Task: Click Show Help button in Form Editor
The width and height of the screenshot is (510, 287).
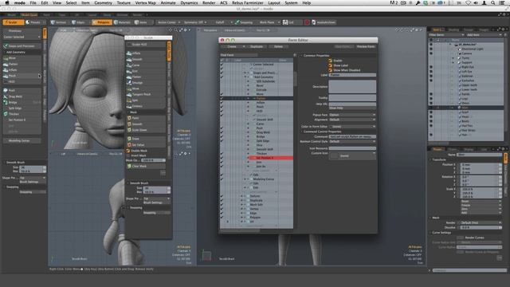Action: 352,108
